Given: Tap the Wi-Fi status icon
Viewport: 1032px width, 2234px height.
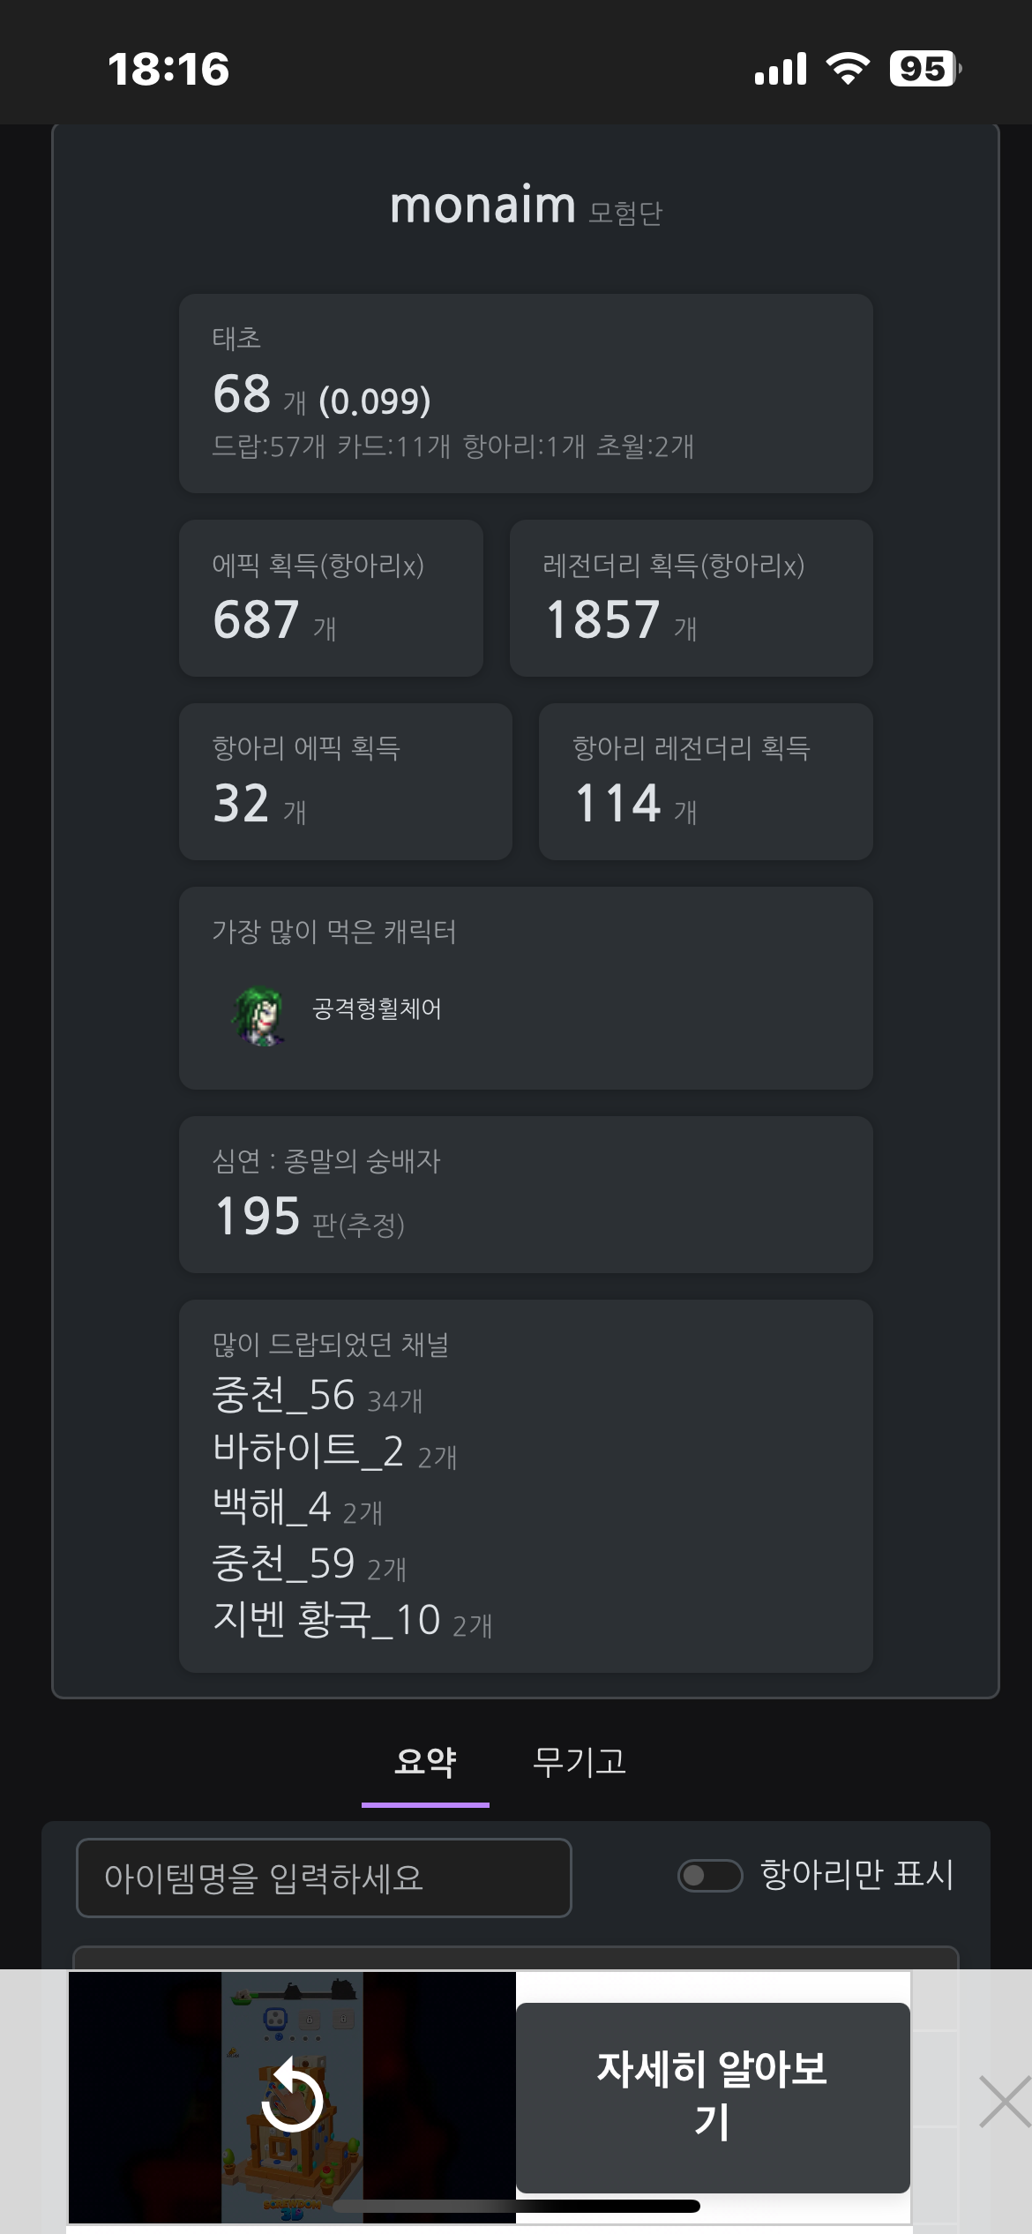Looking at the screenshot, I should tap(847, 69).
